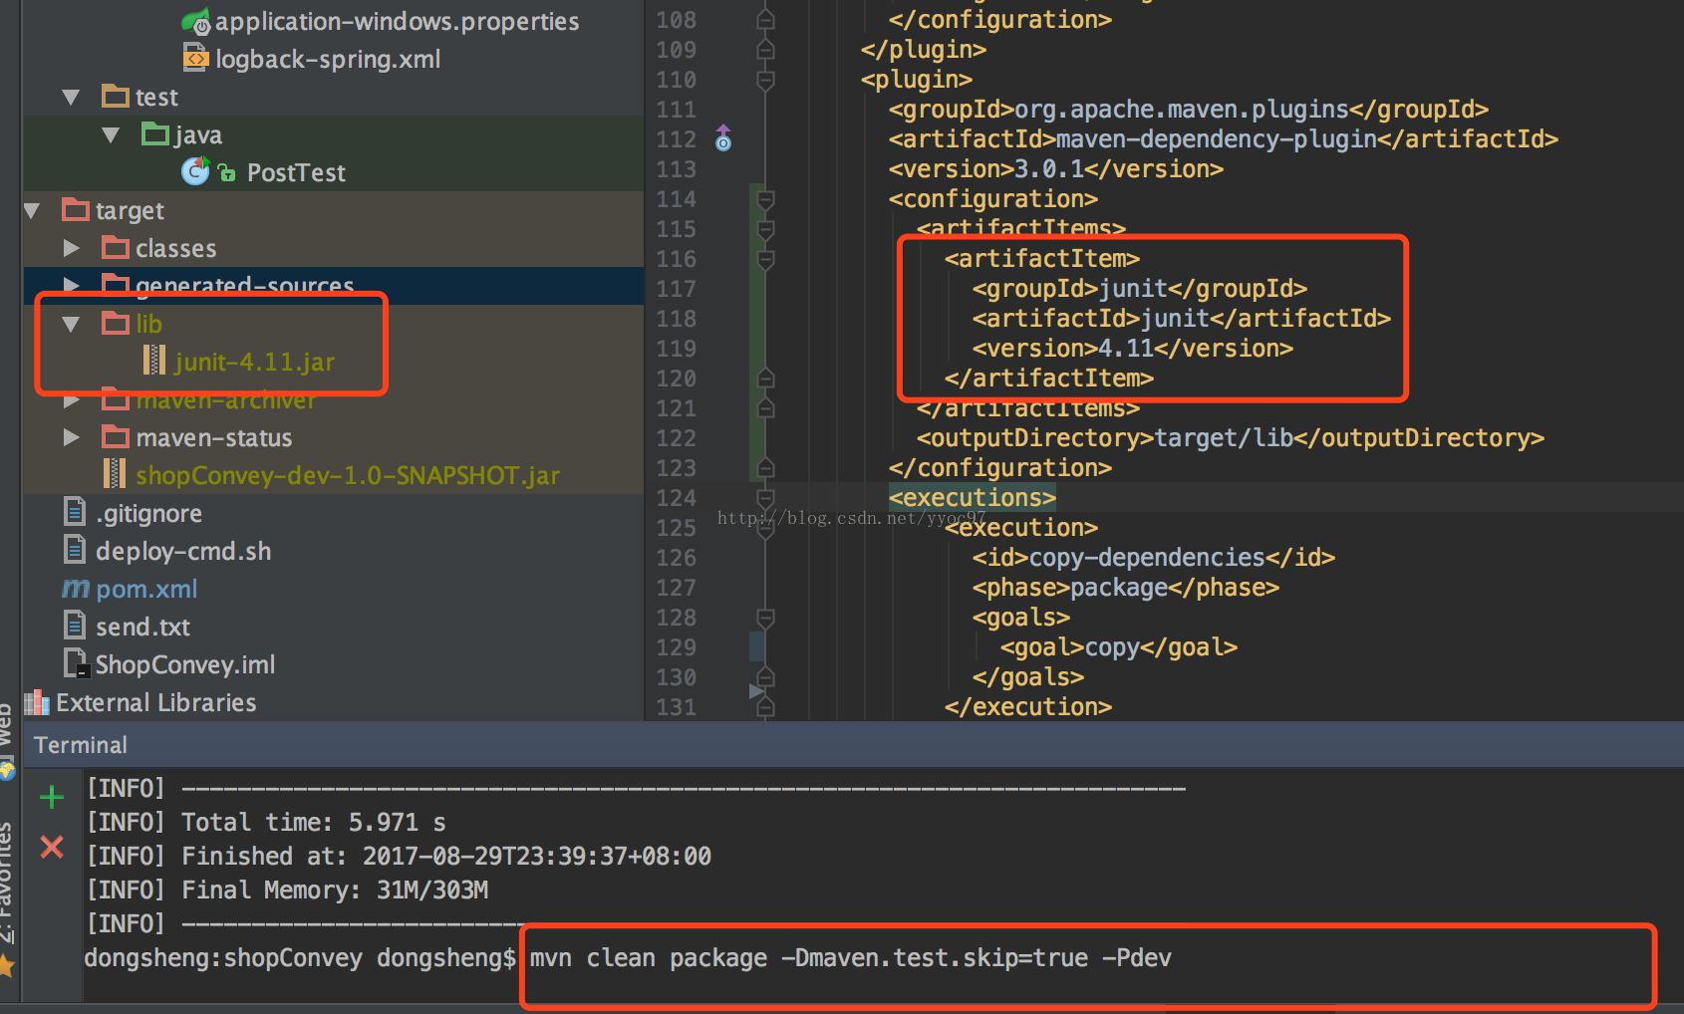1684x1014 pixels.
Task: Click shopConvey-dev-1.0-SNAPSHOT.jar archive icon
Action: (x=115, y=473)
